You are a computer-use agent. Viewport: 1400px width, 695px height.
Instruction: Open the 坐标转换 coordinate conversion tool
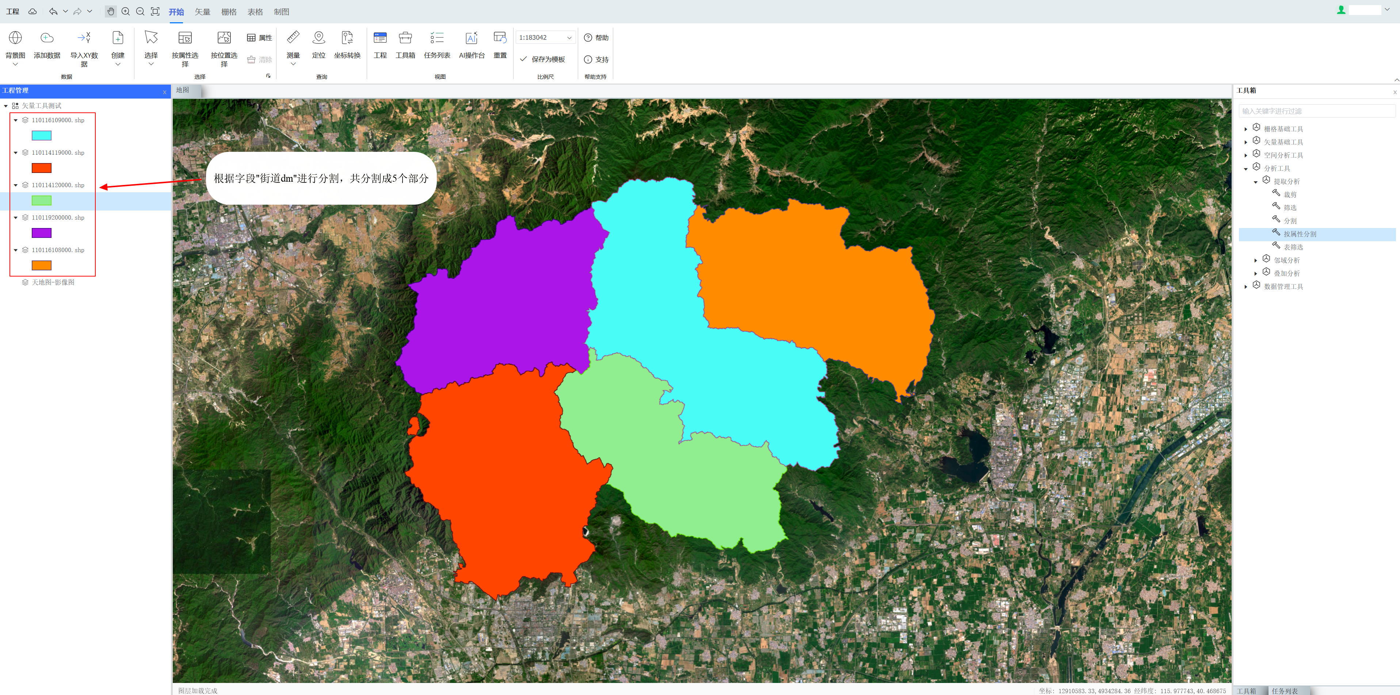347,38
